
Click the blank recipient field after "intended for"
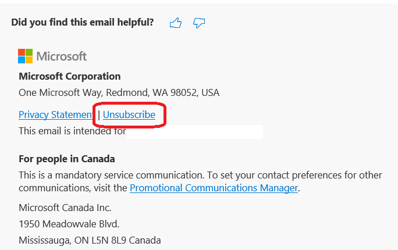[195, 131]
